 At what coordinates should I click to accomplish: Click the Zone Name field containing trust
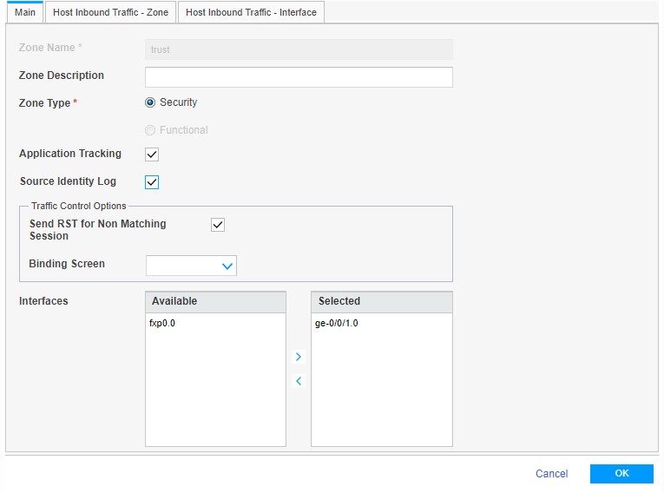[x=298, y=49]
